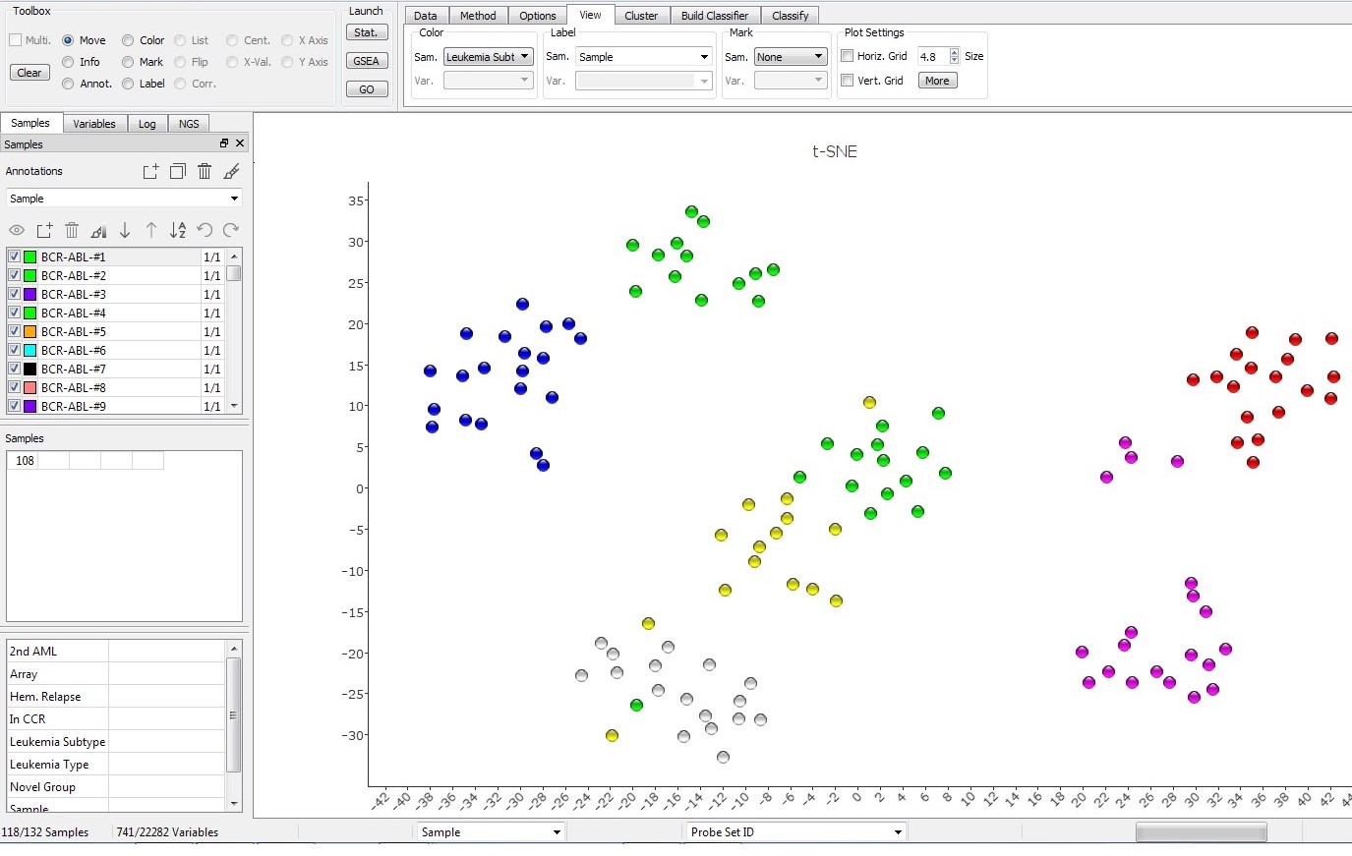Redo with the curved forward arrow icon

click(x=231, y=230)
